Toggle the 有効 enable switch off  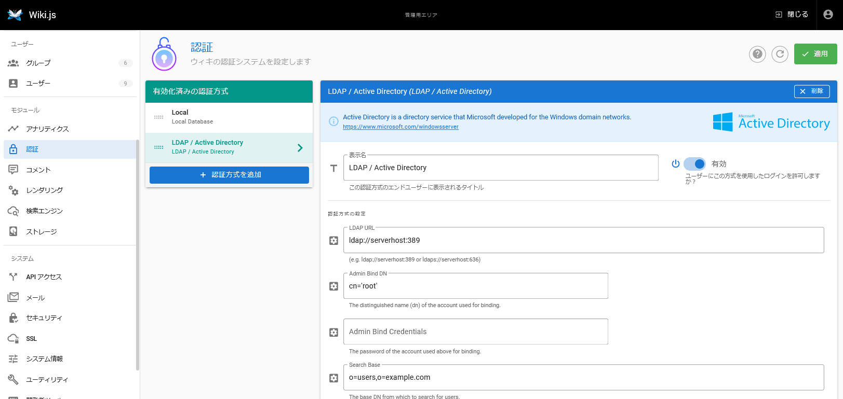point(694,164)
